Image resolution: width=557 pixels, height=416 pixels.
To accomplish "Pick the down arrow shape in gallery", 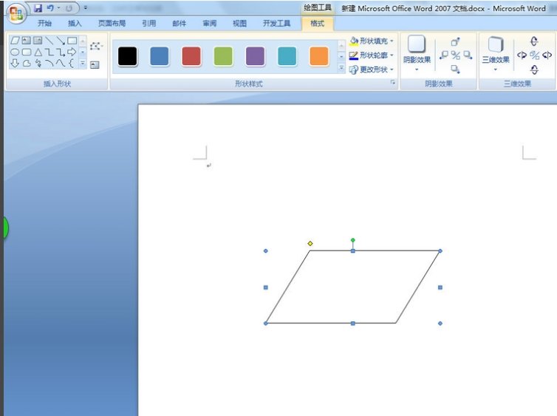I will pyautogui.click(x=15, y=64).
